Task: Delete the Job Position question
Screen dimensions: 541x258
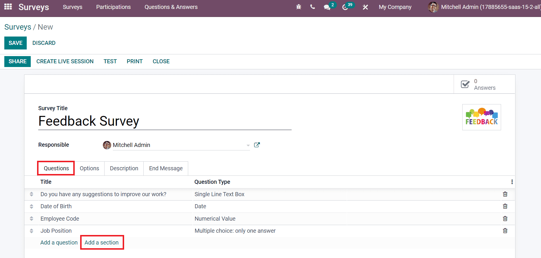Action: click(x=505, y=231)
